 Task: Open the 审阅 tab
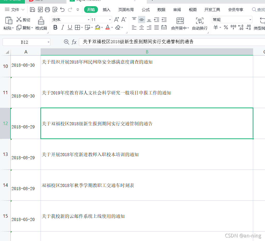[177, 10]
